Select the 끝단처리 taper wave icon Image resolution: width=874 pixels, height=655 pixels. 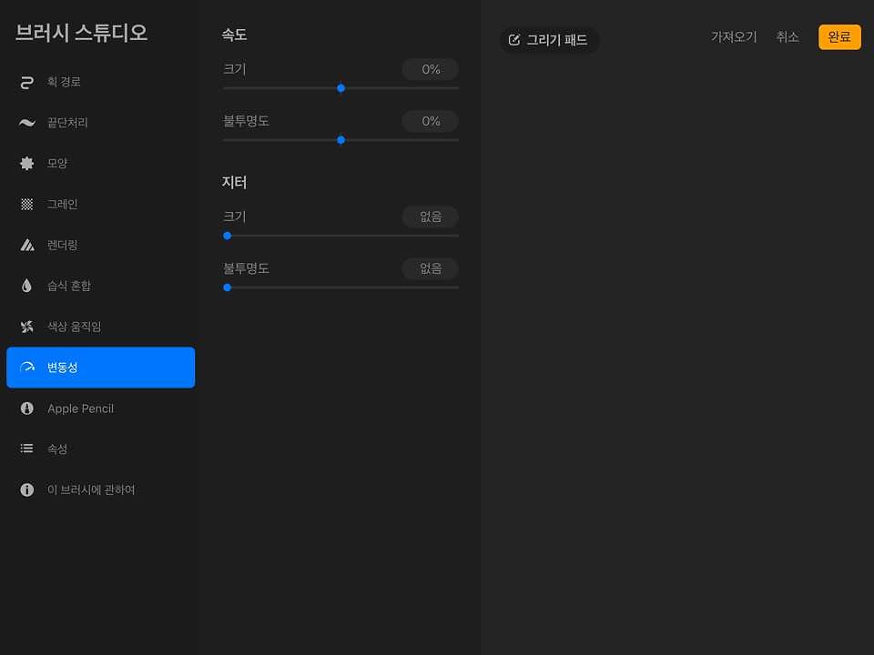pos(27,123)
